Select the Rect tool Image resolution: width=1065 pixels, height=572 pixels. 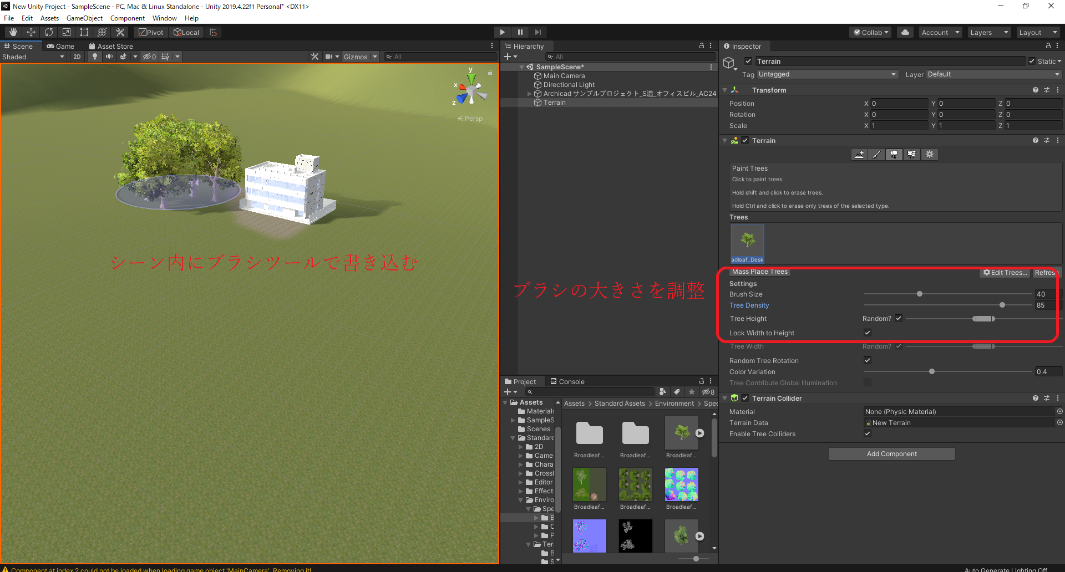84,32
